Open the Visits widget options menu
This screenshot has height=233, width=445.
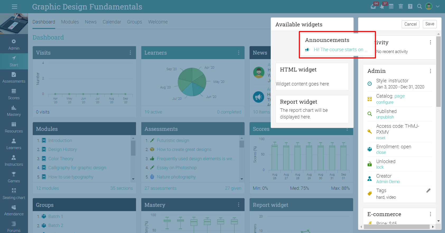click(x=130, y=53)
